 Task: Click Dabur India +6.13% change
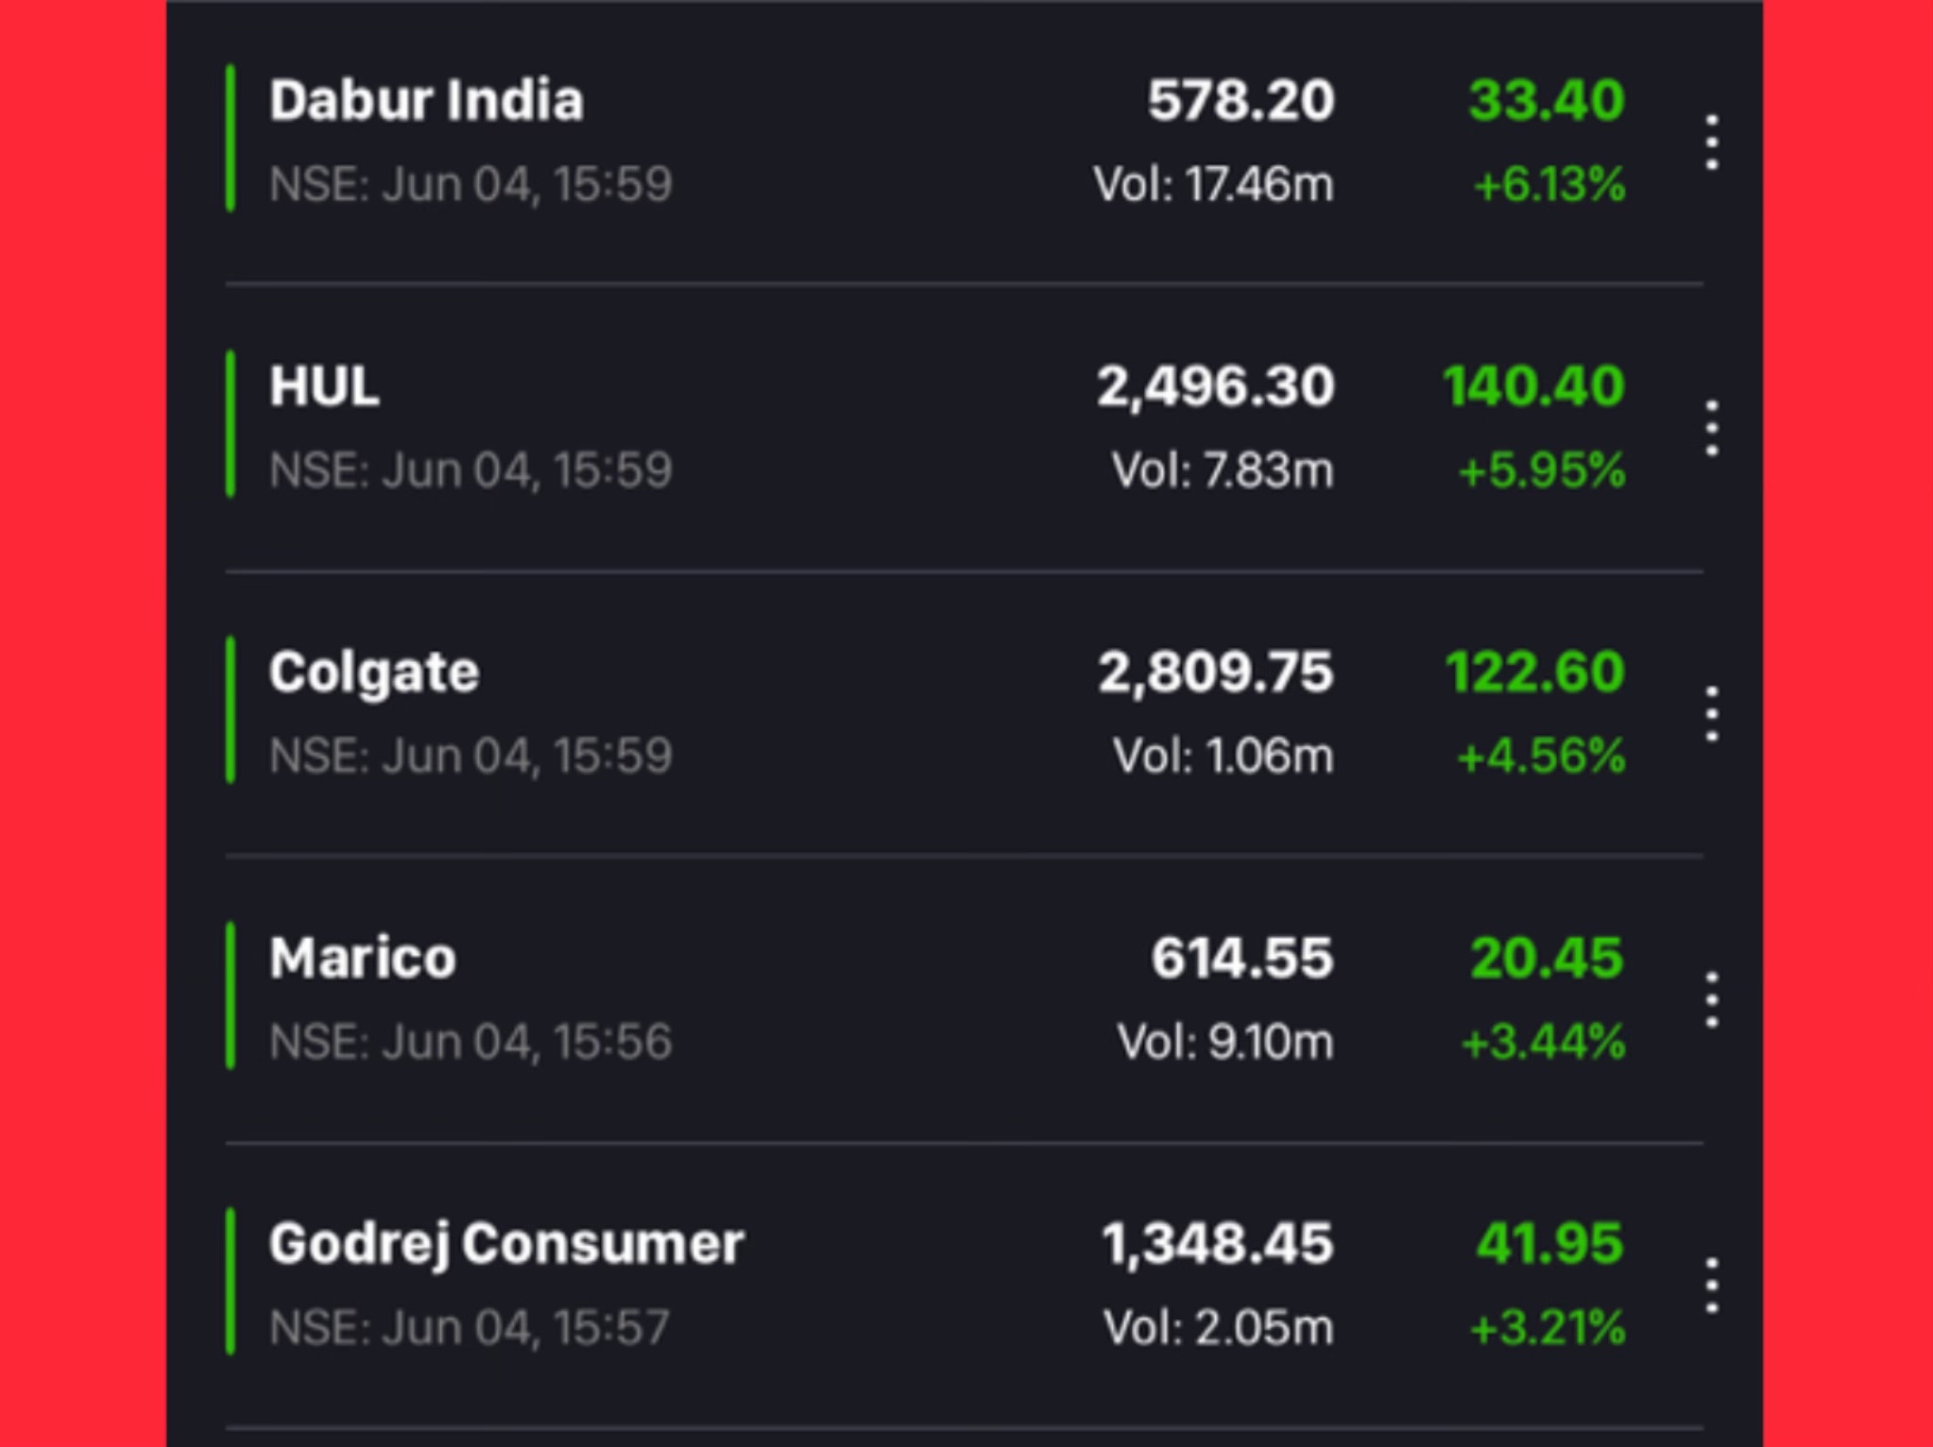click(1549, 184)
